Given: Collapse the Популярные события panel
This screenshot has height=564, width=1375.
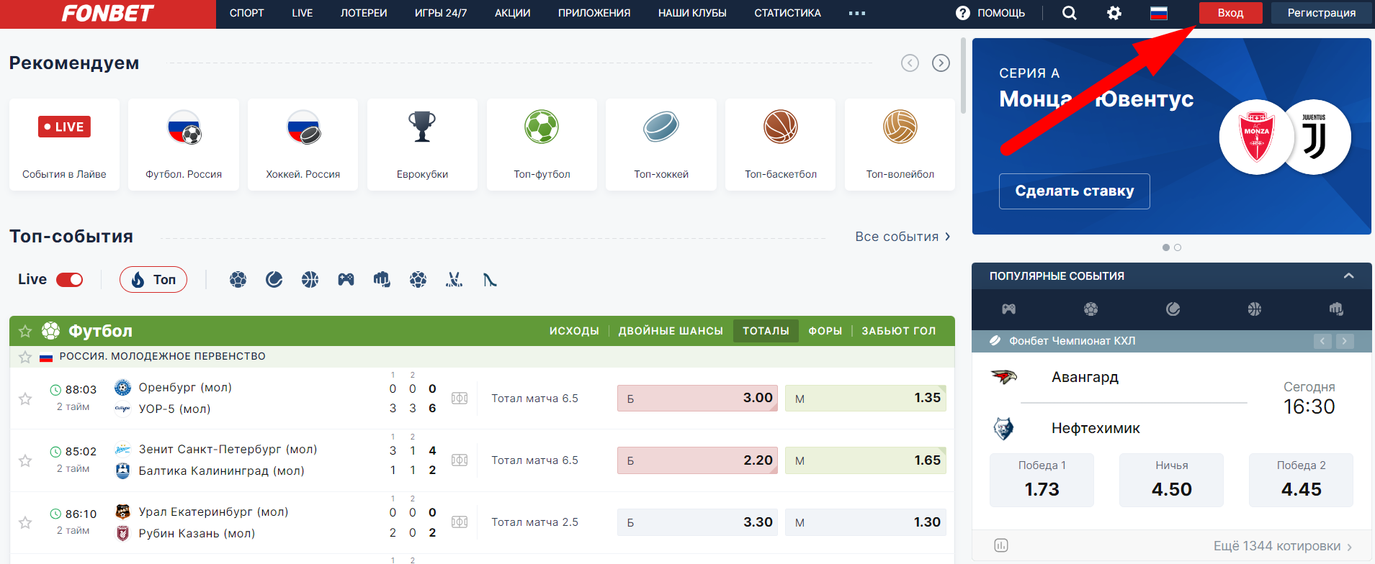Looking at the screenshot, I should pos(1348,276).
